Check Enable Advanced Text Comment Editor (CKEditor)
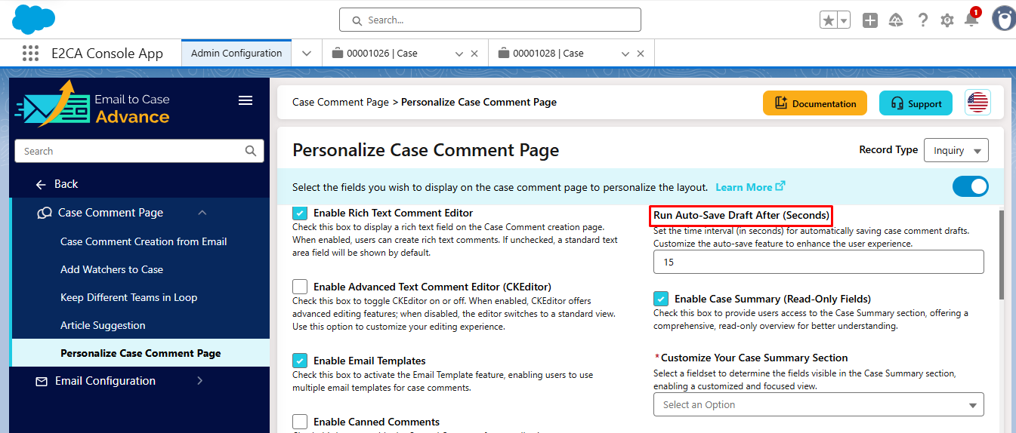 300,287
